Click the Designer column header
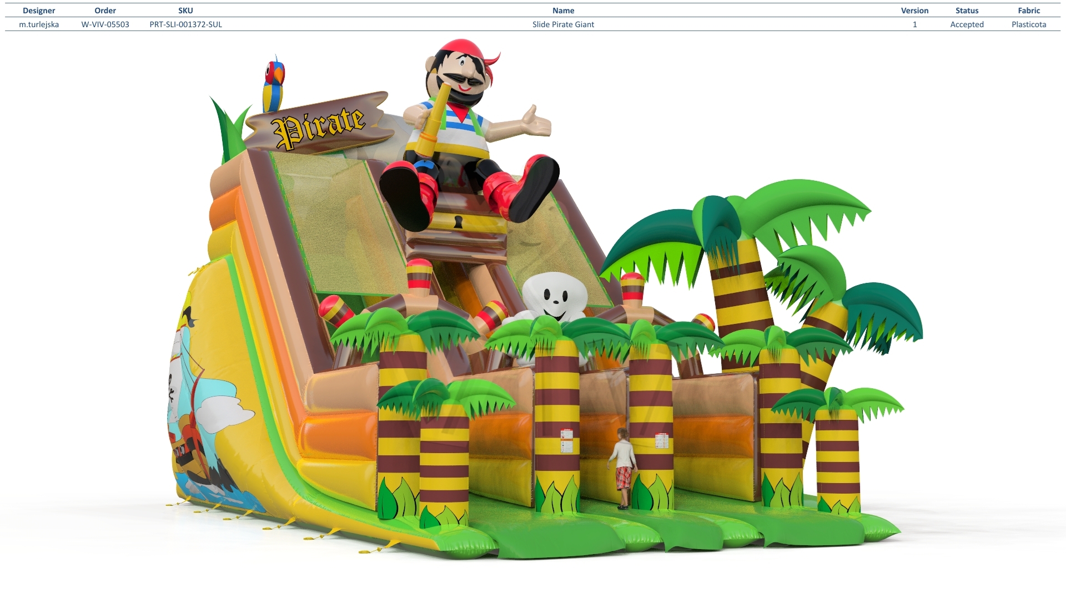Image resolution: width=1066 pixels, height=599 pixels. coord(39,11)
